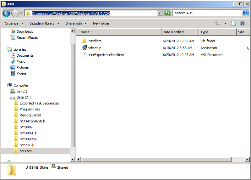Sort by Date modified column header
This screenshot has height=180, width=251.
(x=180, y=32)
